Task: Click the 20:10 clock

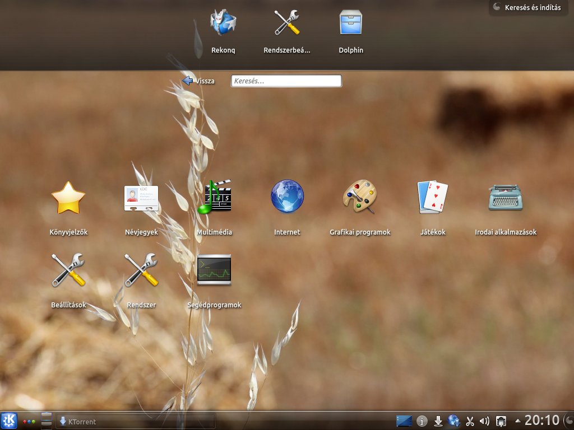Action: (x=542, y=420)
